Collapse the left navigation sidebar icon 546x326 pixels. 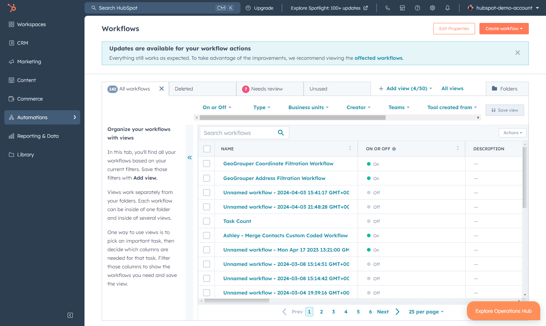(x=70, y=315)
